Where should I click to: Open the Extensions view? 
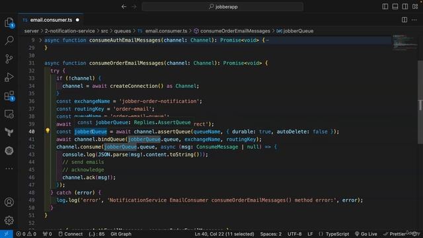point(9,96)
